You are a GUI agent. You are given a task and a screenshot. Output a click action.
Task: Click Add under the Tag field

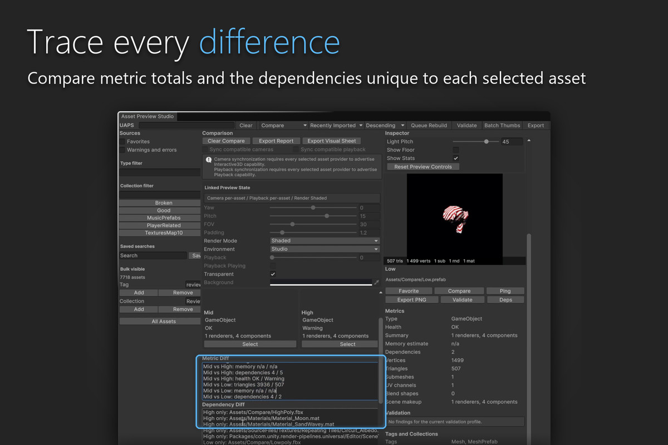pos(139,293)
